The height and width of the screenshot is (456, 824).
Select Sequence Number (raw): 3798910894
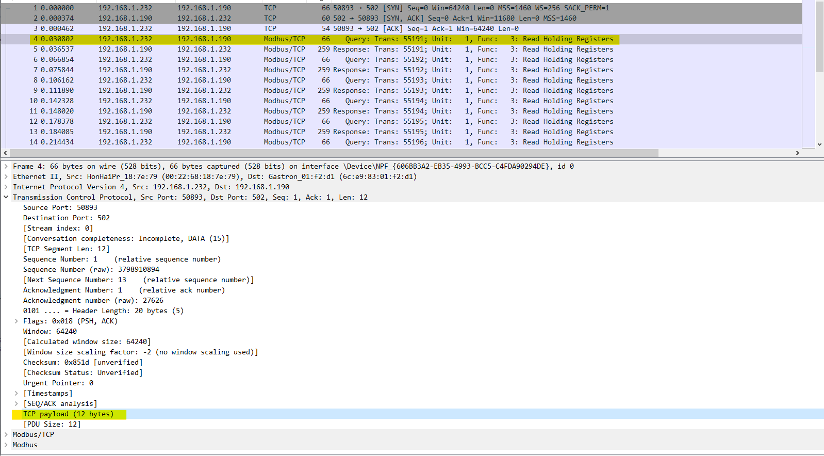tap(91, 269)
